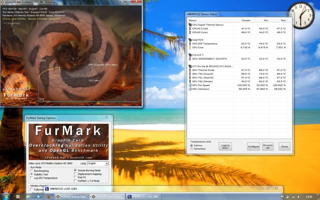This screenshot has width=320, height=200.
Task: Click the thermometer icon beside GPU Thermal Diode
Action: [x=190, y=70]
